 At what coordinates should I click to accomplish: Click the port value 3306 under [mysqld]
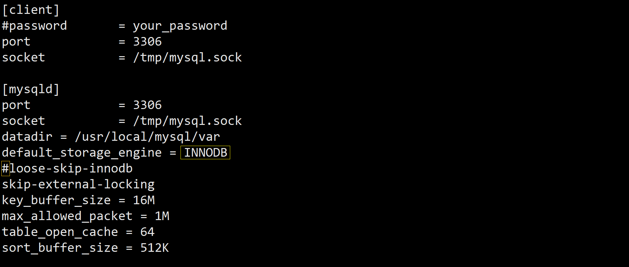(x=147, y=105)
